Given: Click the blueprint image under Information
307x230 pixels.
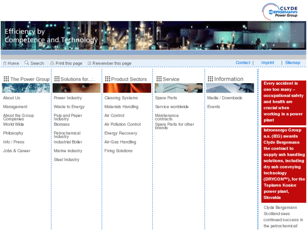Looking at the screenshot, I should [230, 88].
